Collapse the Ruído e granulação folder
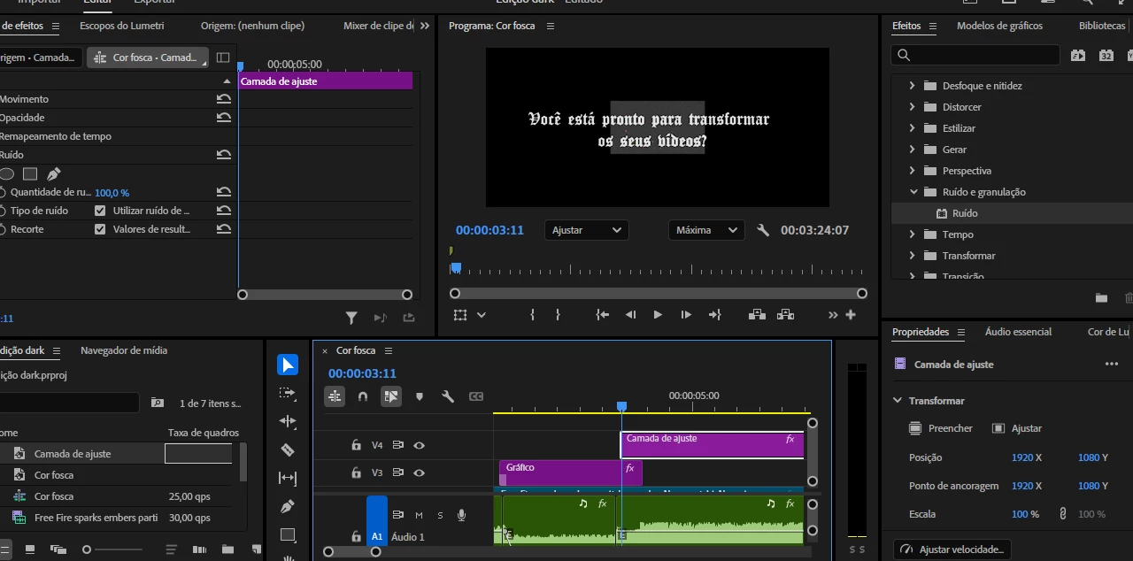Viewport: 1133px width, 561px height. coord(913,192)
